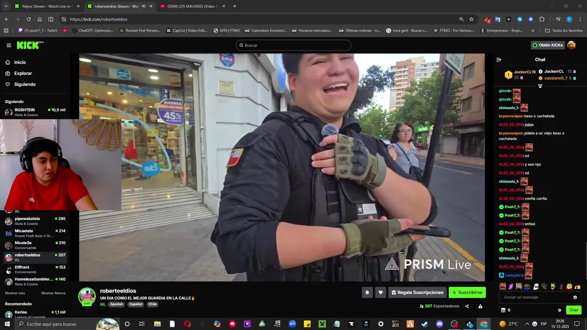This screenshot has width=587, height=330.
Task: Open Micaelala channel in sidebar
Action: tap(35, 233)
